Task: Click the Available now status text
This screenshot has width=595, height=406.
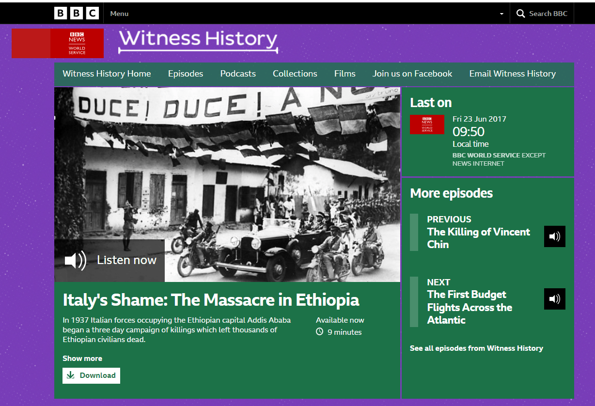Action: 340,320
